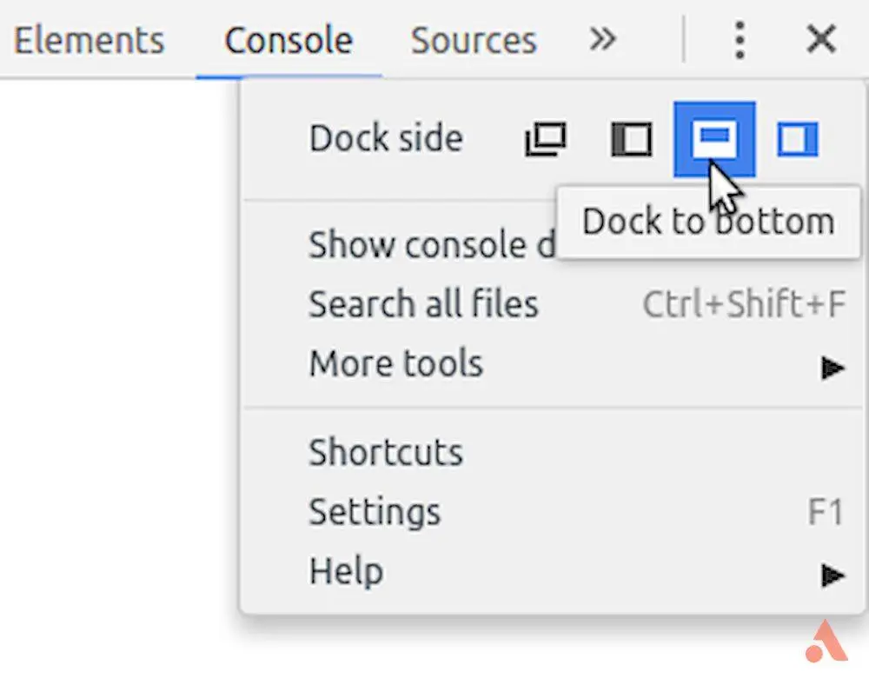Image resolution: width=869 pixels, height=685 pixels.
Task: Click the 'Dock to bottom' tooltip
Action: [x=708, y=223]
